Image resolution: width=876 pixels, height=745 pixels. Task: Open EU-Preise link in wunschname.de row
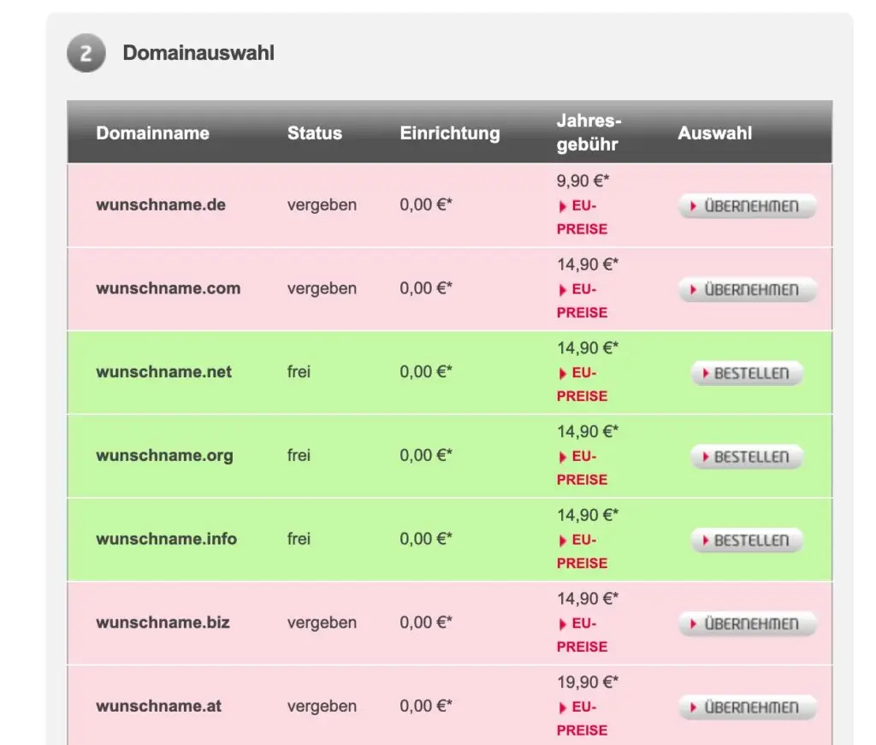[x=582, y=217]
